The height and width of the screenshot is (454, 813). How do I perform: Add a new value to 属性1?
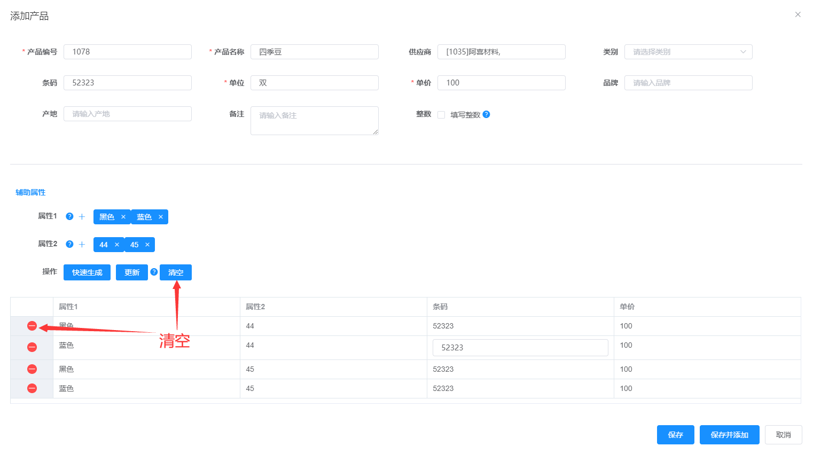pos(82,217)
